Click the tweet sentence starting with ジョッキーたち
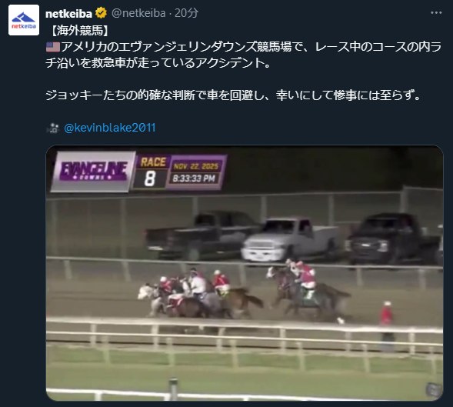The image size is (453, 407). tap(234, 95)
